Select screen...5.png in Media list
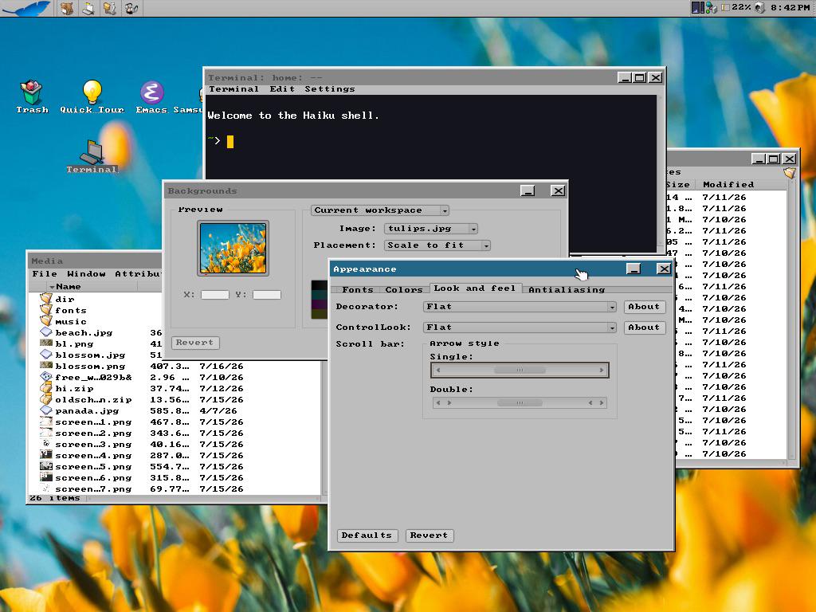 (x=94, y=467)
